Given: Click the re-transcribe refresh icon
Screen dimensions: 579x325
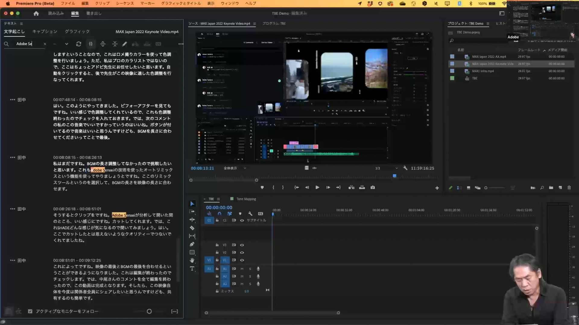Looking at the screenshot, I should tap(79, 44).
